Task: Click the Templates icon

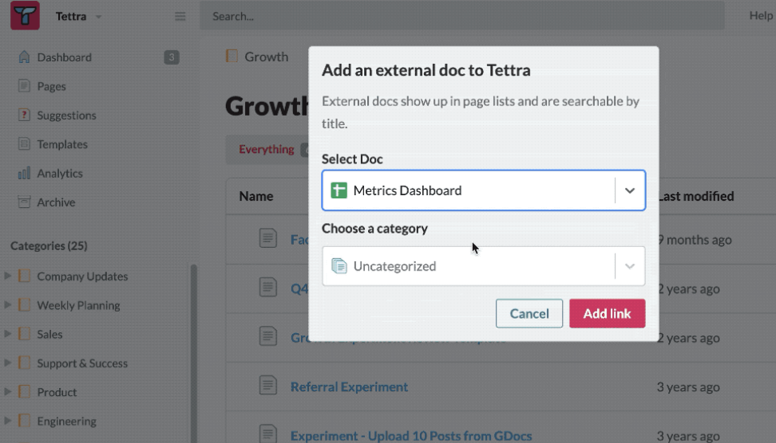Action: pyautogui.click(x=24, y=144)
